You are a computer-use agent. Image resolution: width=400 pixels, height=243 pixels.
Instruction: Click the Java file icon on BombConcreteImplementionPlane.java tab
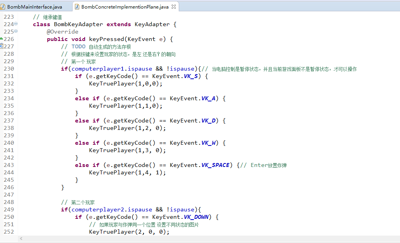point(77,7)
